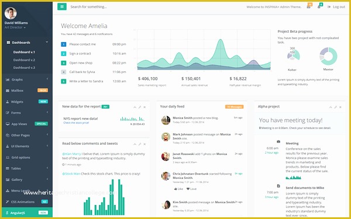351x219 pixels.
Task: Click the Gallery picture icon in the sidebar
Action: pyautogui.click(x=8, y=180)
